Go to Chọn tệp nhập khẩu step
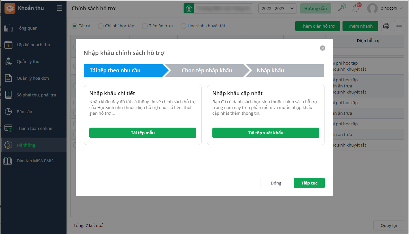Viewport: 409px width, 234px height. tap(207, 71)
